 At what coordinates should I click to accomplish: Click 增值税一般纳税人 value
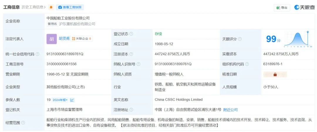click(169, 74)
